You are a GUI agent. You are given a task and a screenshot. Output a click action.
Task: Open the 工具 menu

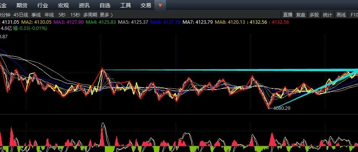126,5
